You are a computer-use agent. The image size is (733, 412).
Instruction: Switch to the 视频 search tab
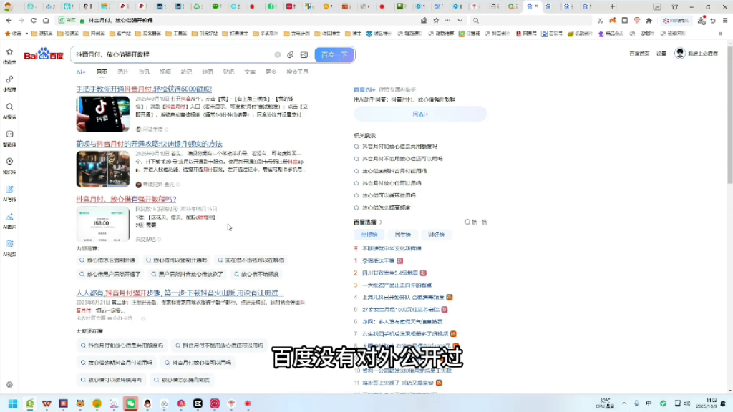point(165,72)
